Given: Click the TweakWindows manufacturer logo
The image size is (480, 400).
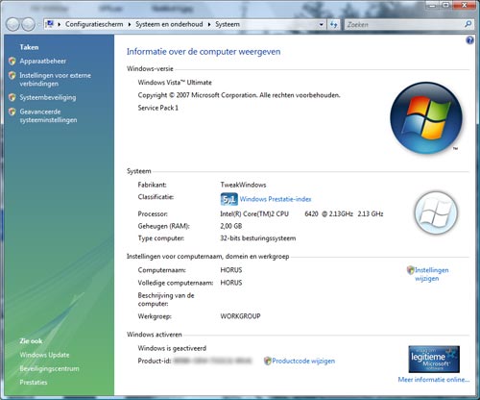Looking at the screenshot, I should pos(436,212).
